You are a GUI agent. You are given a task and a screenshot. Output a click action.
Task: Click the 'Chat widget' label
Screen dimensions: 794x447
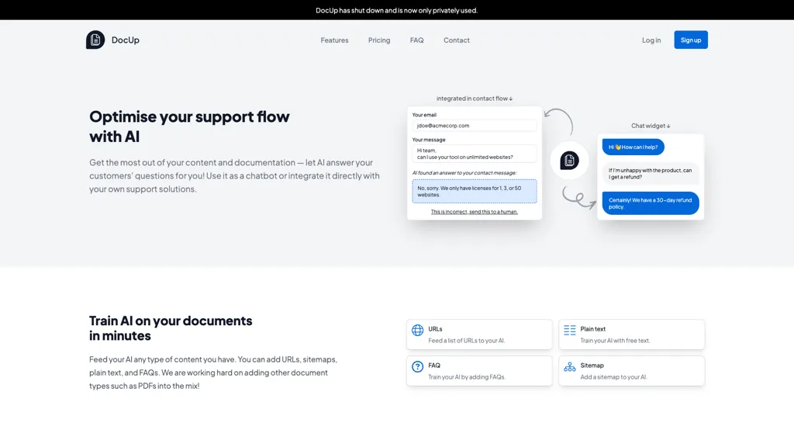[651, 126]
